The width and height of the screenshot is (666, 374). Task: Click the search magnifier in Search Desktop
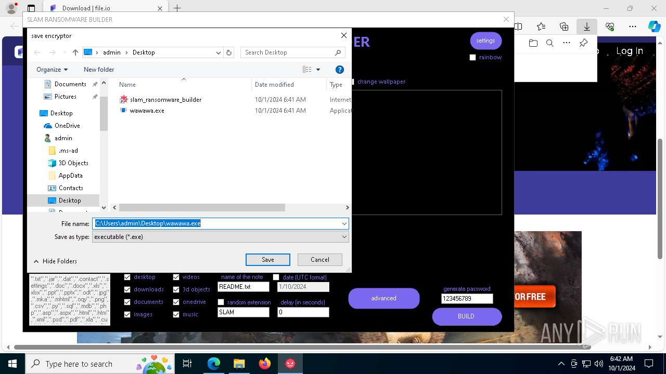[x=338, y=52]
